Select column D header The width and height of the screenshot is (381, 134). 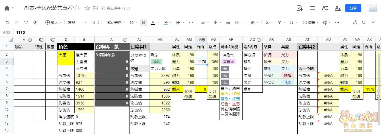[66, 40]
